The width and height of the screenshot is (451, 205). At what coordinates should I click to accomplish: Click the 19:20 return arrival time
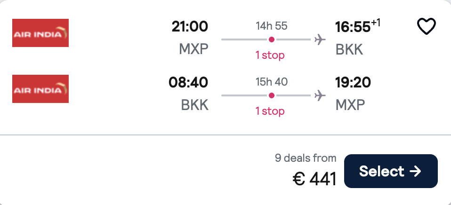(x=353, y=83)
